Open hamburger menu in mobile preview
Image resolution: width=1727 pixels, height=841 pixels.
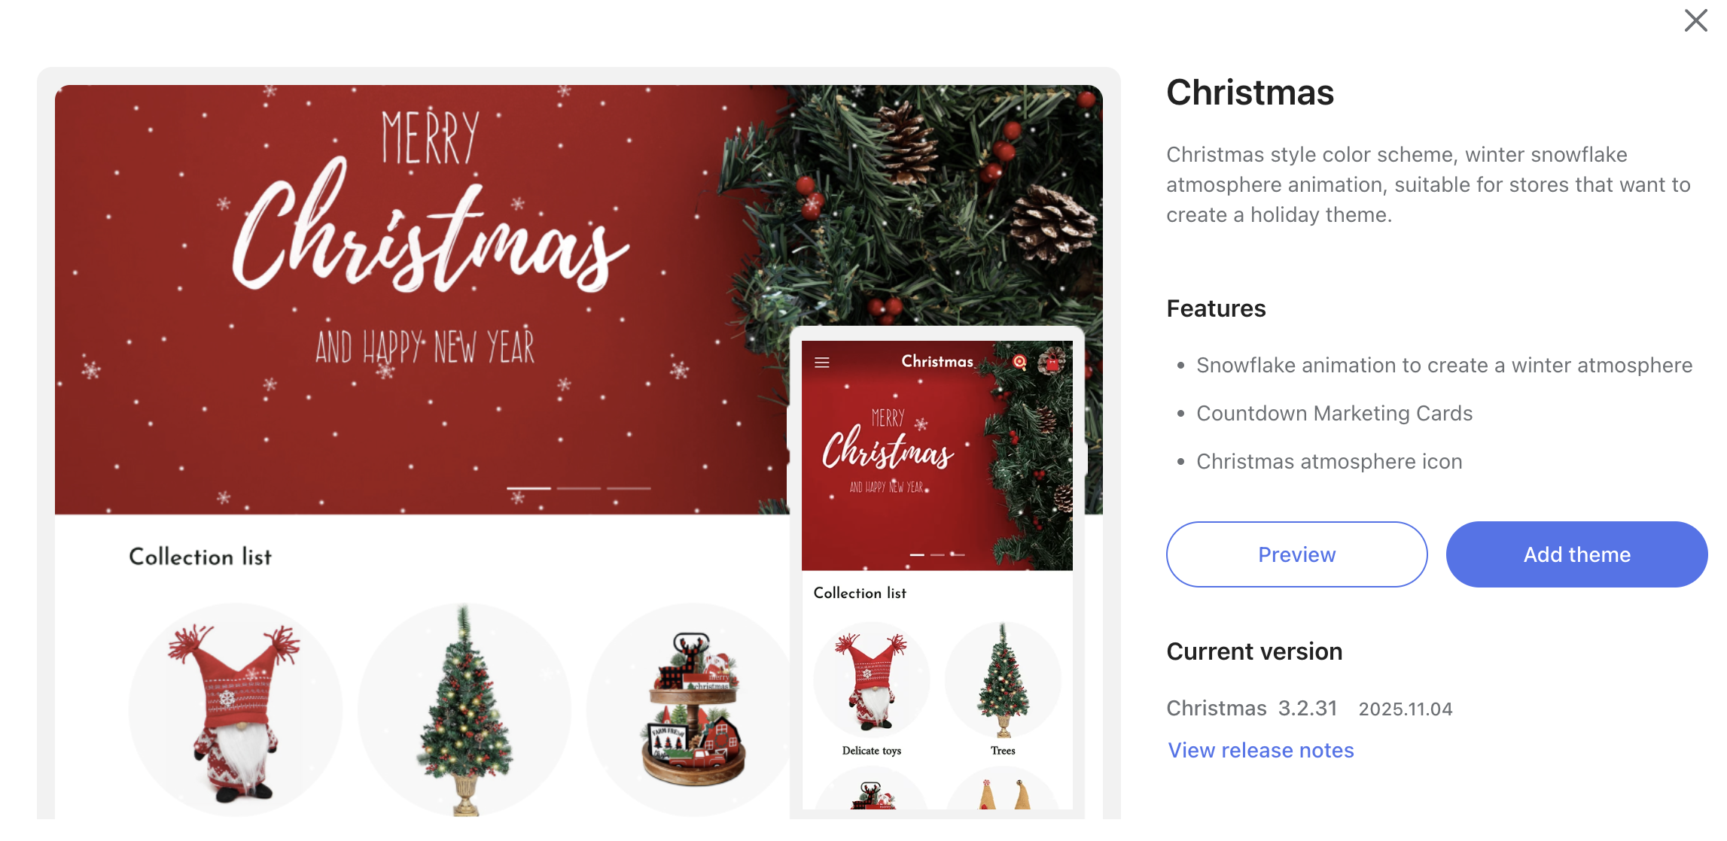point(822,363)
